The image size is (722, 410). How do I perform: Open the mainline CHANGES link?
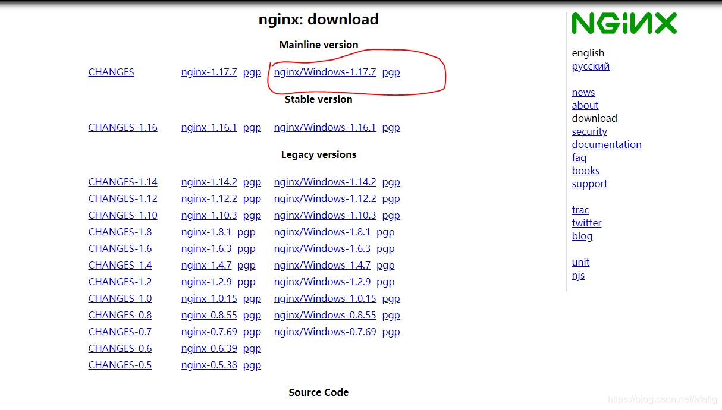tap(111, 72)
